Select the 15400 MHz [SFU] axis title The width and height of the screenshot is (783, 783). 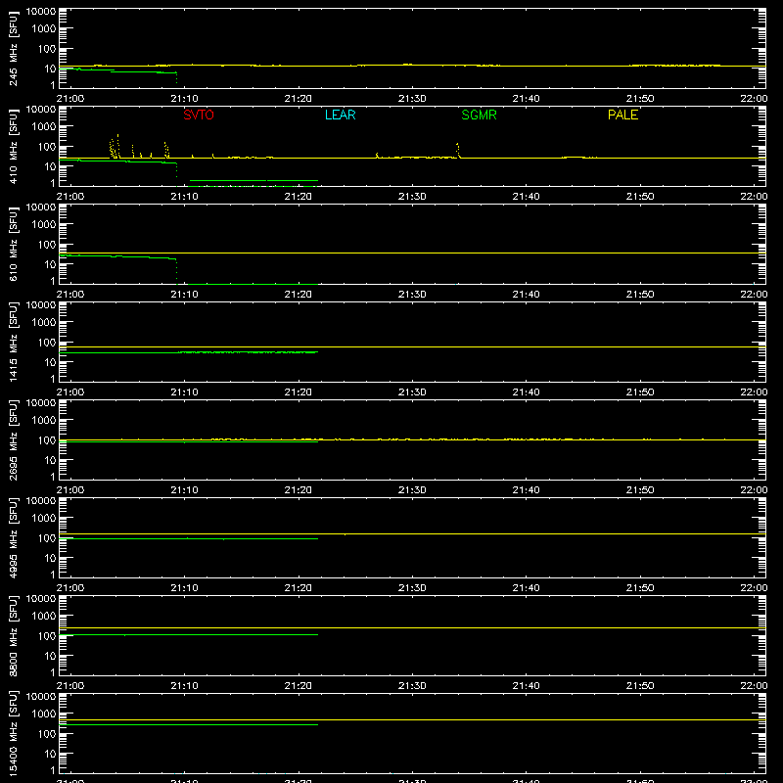(x=14, y=733)
